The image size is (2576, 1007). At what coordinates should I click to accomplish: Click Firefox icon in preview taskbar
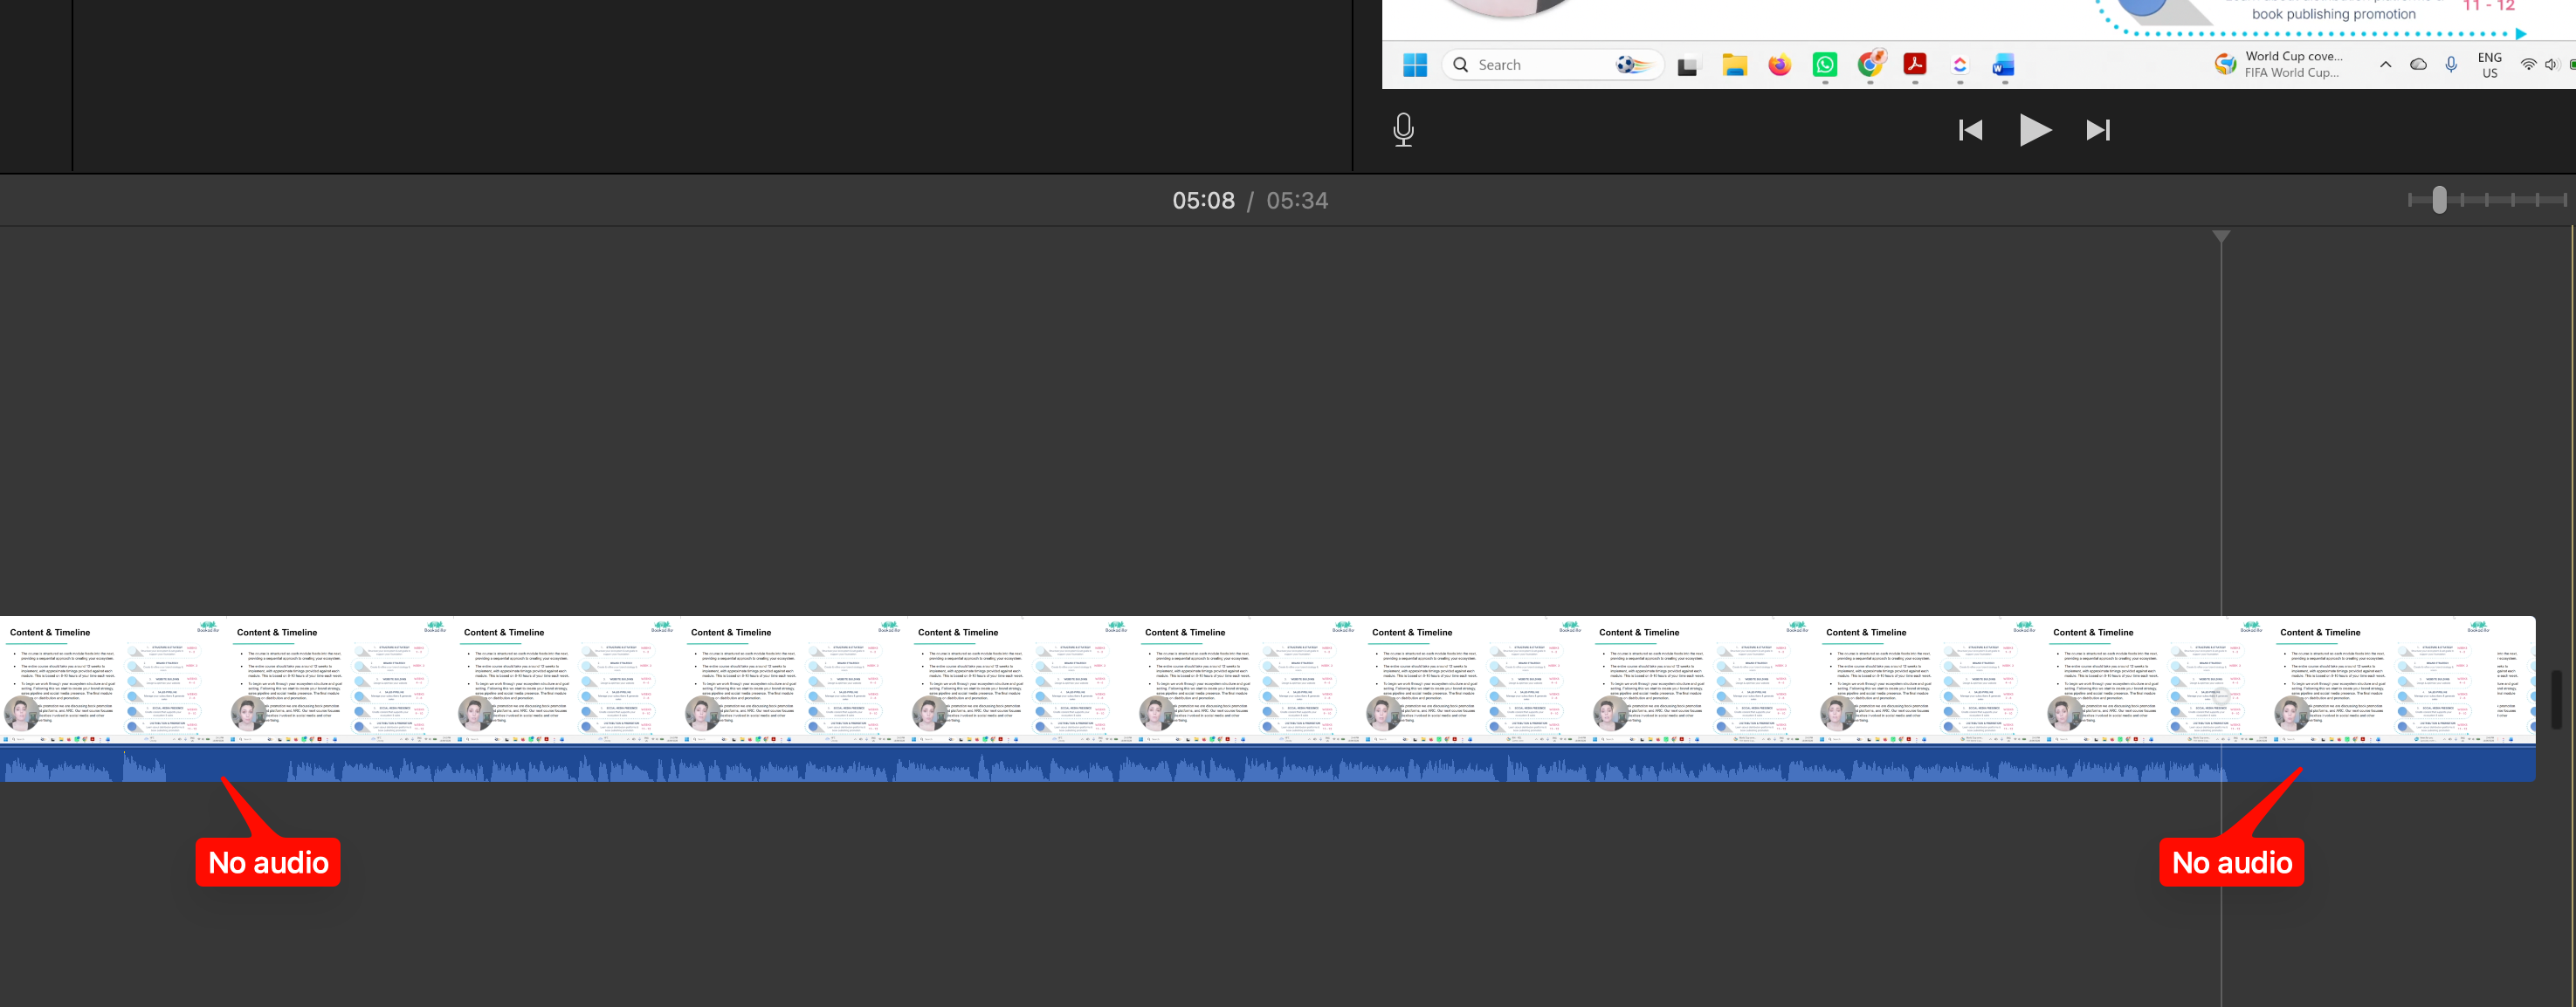(1779, 65)
